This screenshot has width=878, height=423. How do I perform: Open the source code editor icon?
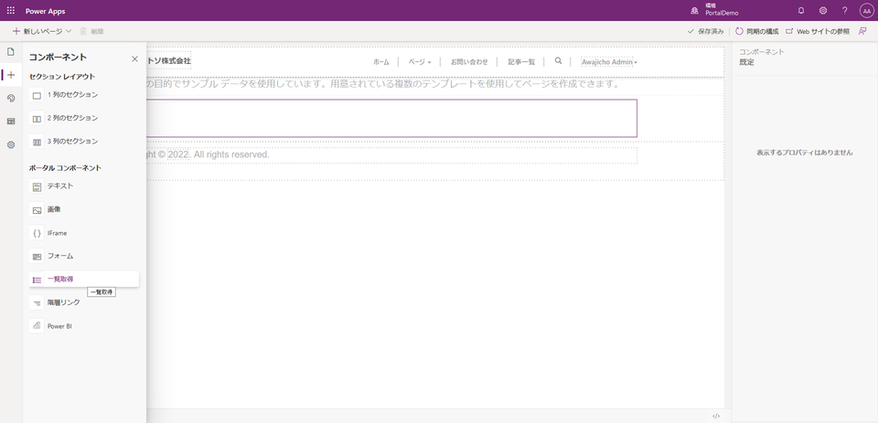coord(716,416)
